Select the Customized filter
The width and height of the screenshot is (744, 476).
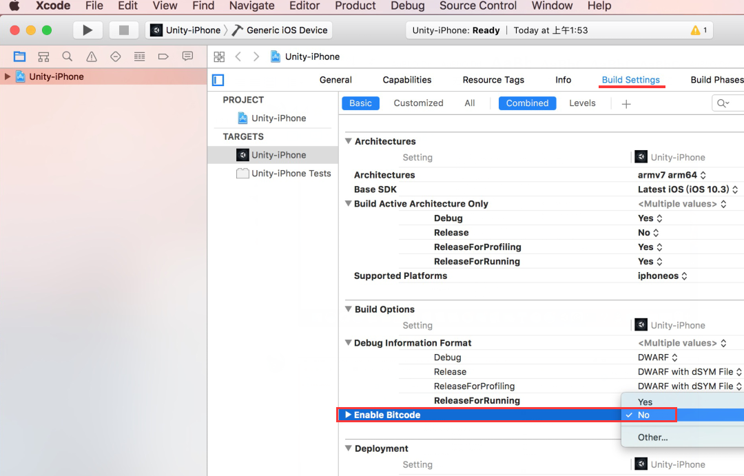coord(419,103)
